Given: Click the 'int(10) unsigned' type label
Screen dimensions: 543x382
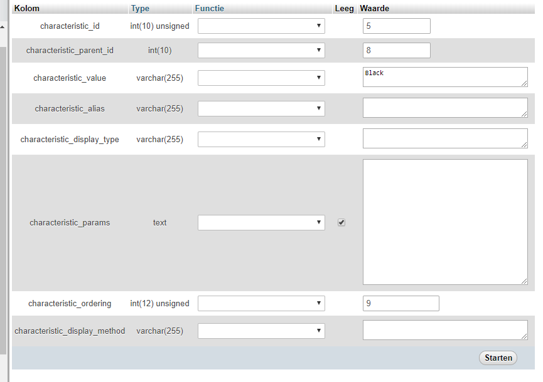Looking at the screenshot, I should [159, 26].
